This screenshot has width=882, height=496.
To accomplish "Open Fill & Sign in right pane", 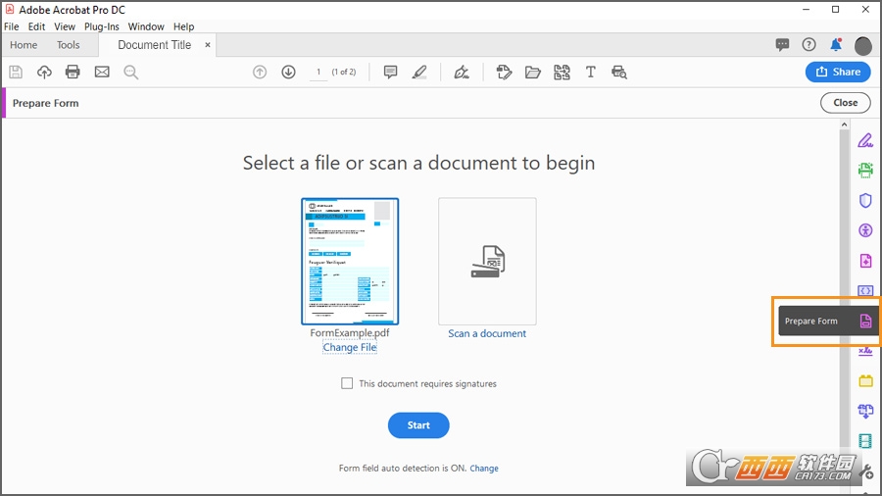I will (x=865, y=140).
